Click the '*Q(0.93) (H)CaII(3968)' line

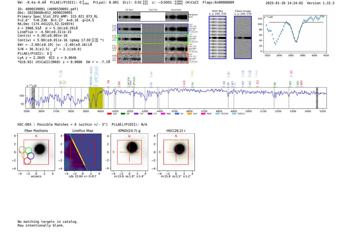point(64,62)
